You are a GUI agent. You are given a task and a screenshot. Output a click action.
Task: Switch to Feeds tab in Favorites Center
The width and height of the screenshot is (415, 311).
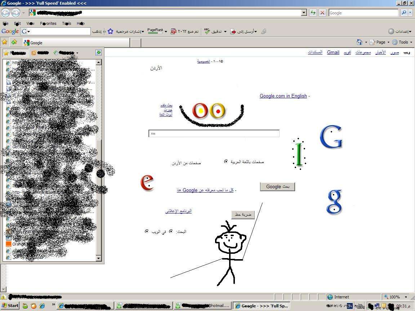[40, 53]
